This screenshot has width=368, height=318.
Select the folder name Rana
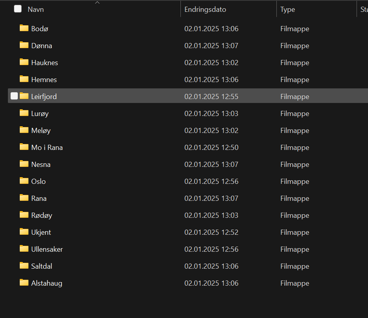[x=39, y=198]
